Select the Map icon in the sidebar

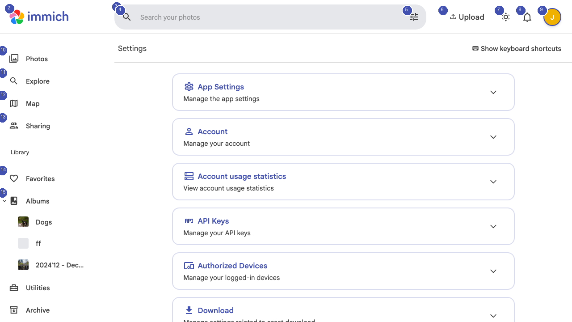(x=14, y=103)
